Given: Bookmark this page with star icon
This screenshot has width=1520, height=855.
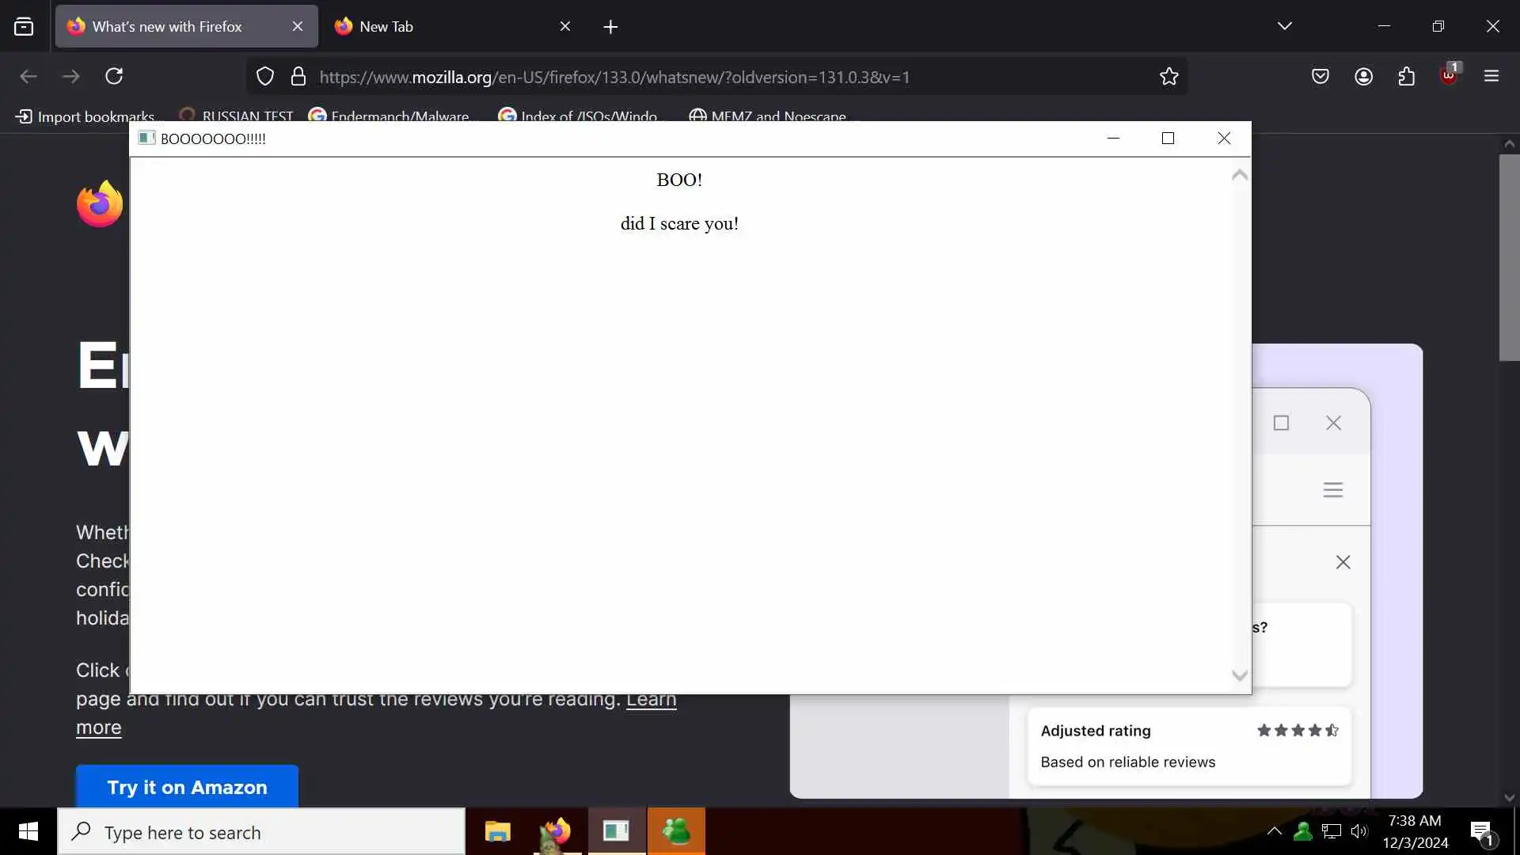Looking at the screenshot, I should pyautogui.click(x=1168, y=76).
